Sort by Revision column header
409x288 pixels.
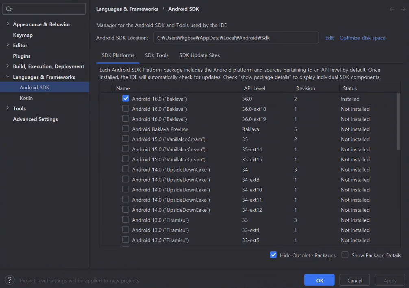click(316, 88)
